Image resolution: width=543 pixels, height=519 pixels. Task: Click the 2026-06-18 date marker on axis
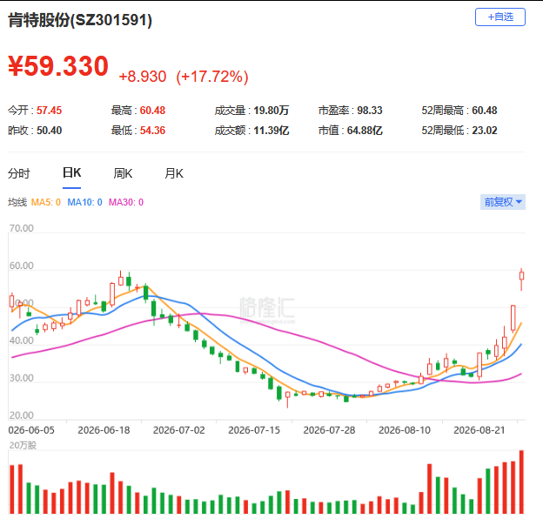pos(104,430)
